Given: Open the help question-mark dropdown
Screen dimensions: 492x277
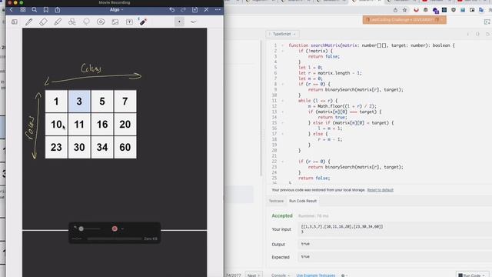Looking at the screenshot, I should tap(344, 275).
